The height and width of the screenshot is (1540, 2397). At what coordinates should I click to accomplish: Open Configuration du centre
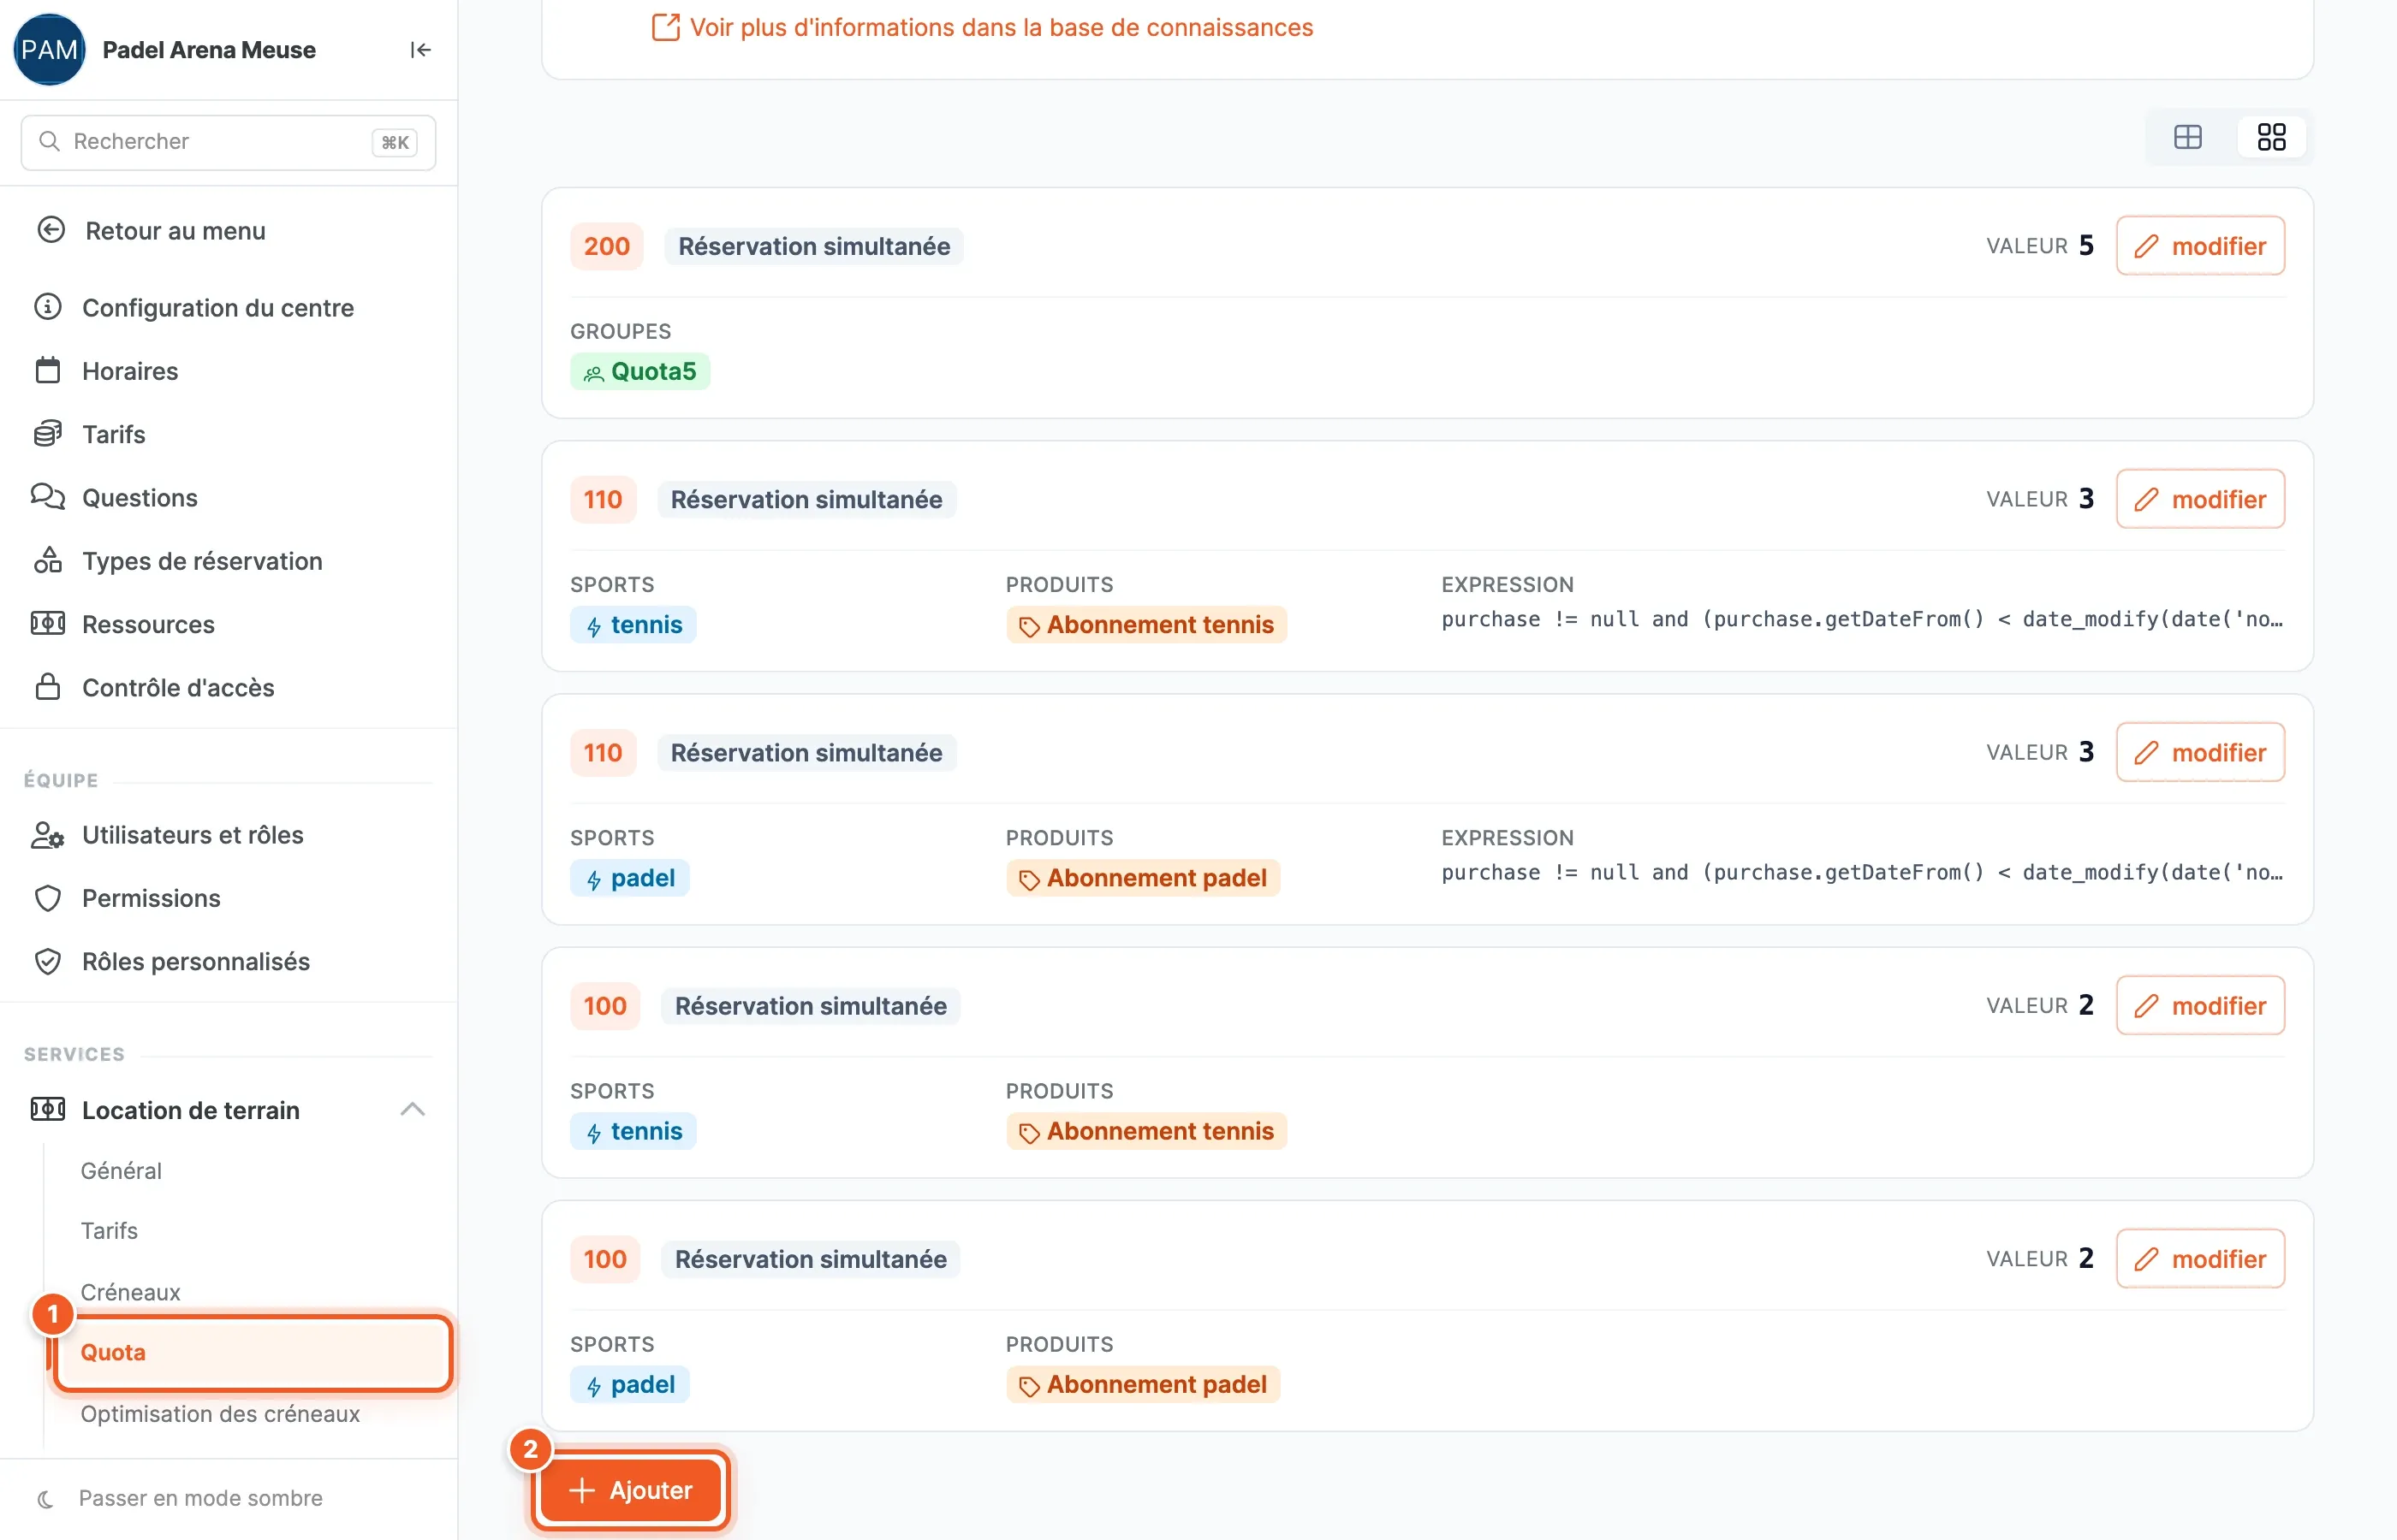coord(218,307)
